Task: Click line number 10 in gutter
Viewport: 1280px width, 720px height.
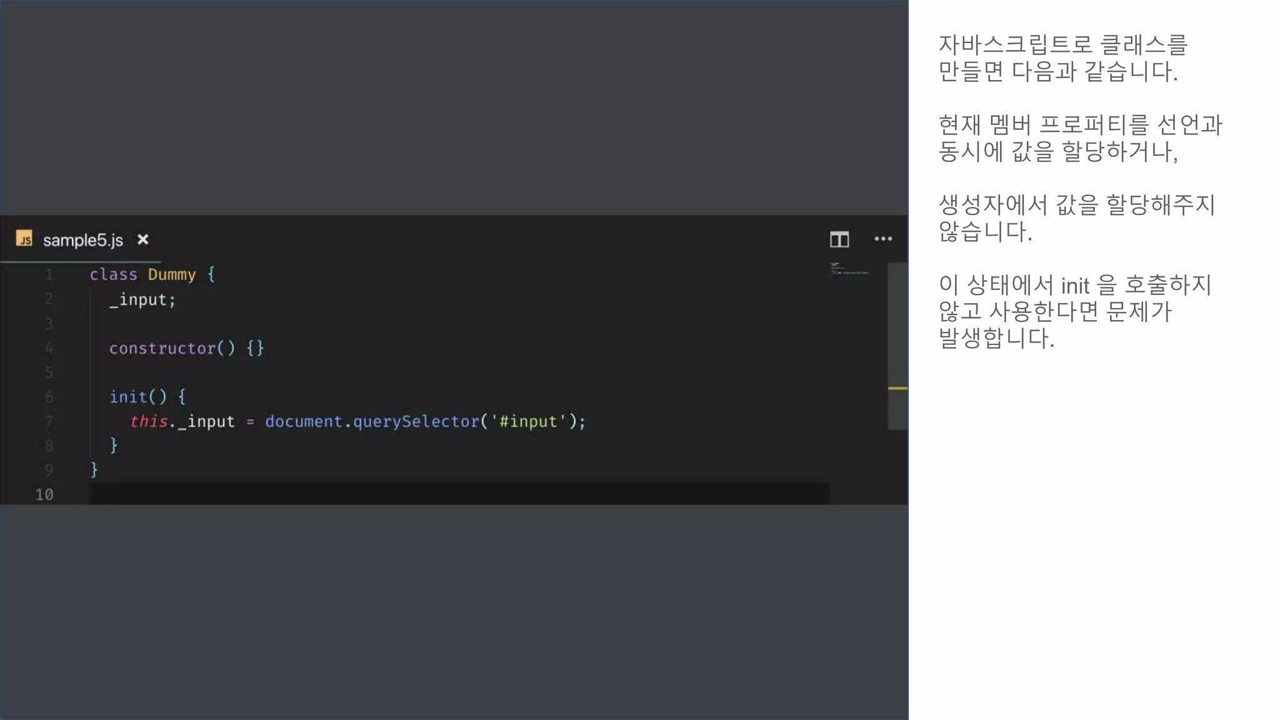Action: click(44, 494)
